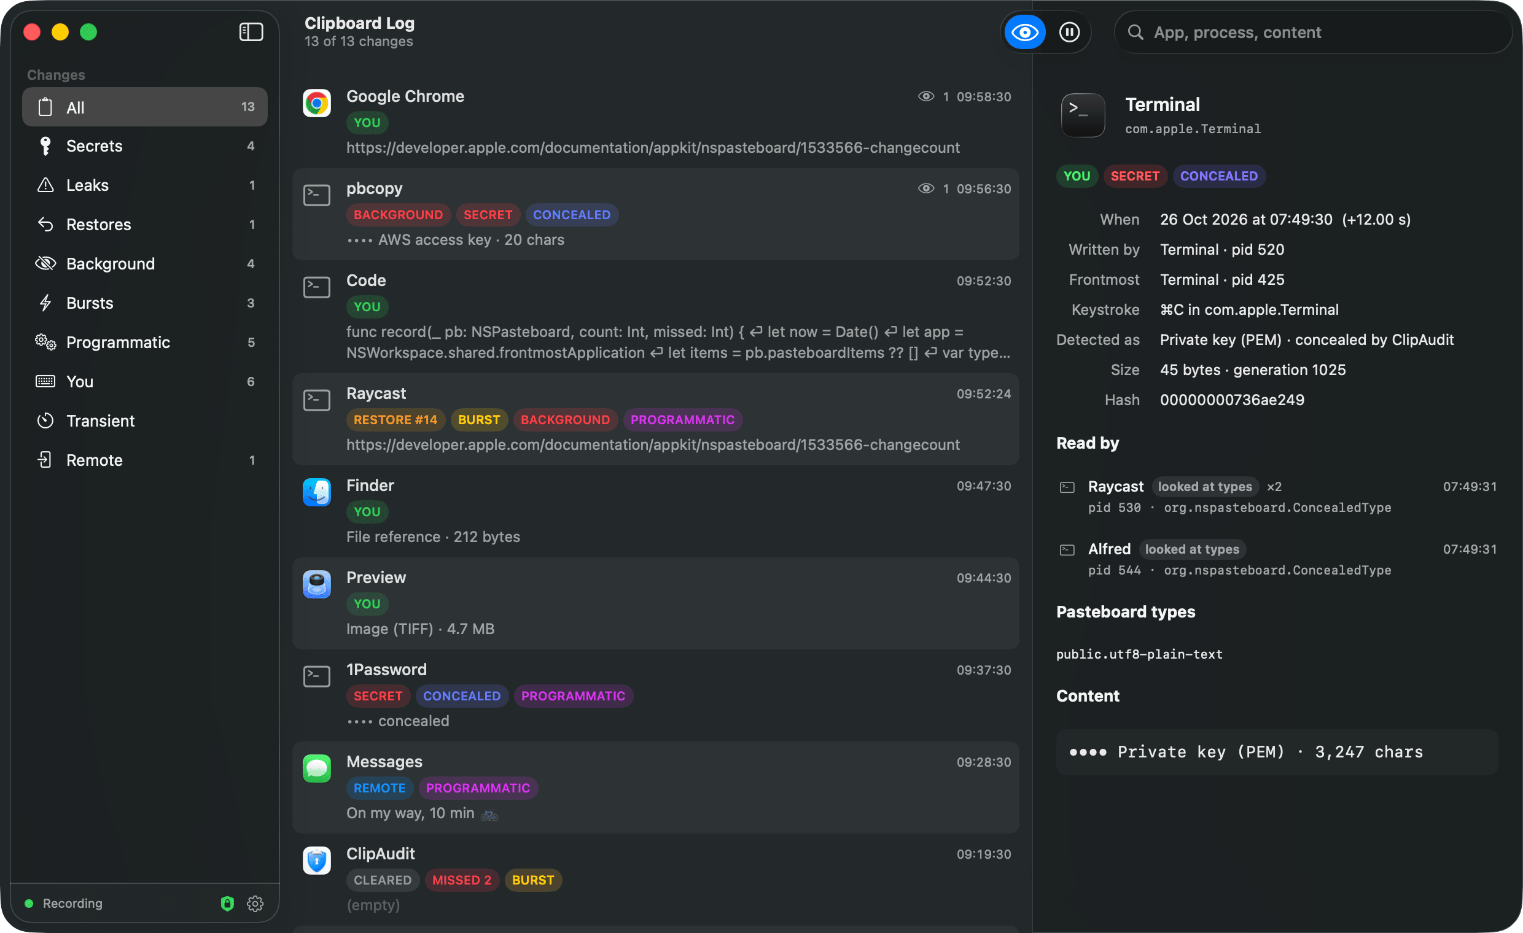This screenshot has height=933, width=1523.
Task: Click the large Terminal icon in detail pane
Action: (1083, 115)
